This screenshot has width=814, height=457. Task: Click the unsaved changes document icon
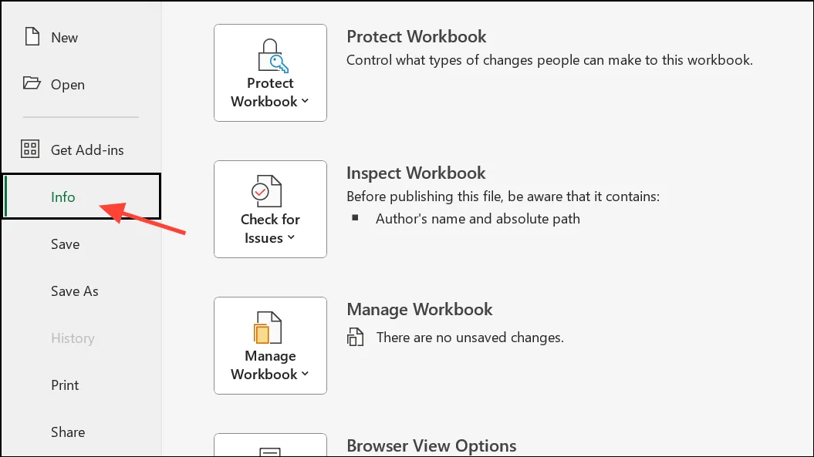(355, 338)
